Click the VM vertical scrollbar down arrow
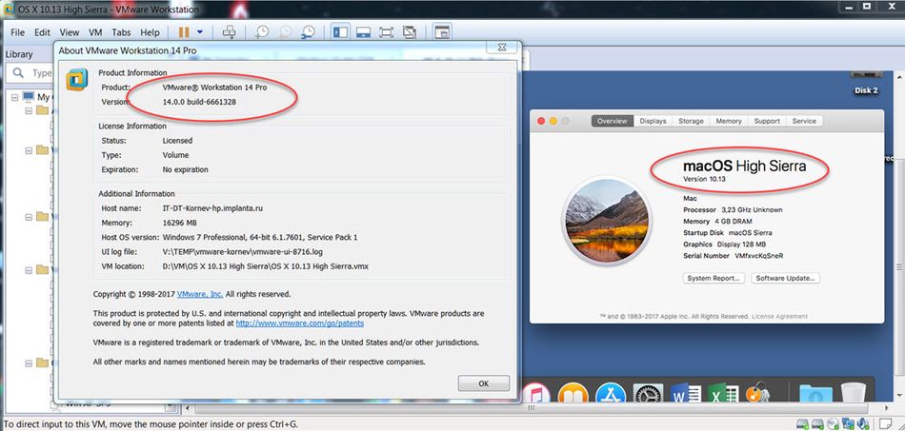This screenshot has width=905, height=431. [900, 397]
